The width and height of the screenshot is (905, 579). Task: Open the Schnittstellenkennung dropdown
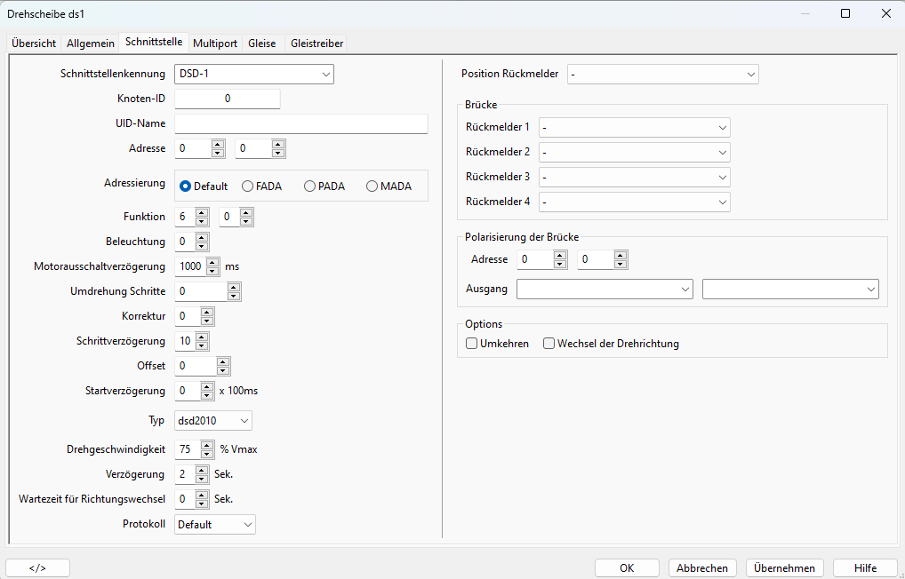point(254,74)
